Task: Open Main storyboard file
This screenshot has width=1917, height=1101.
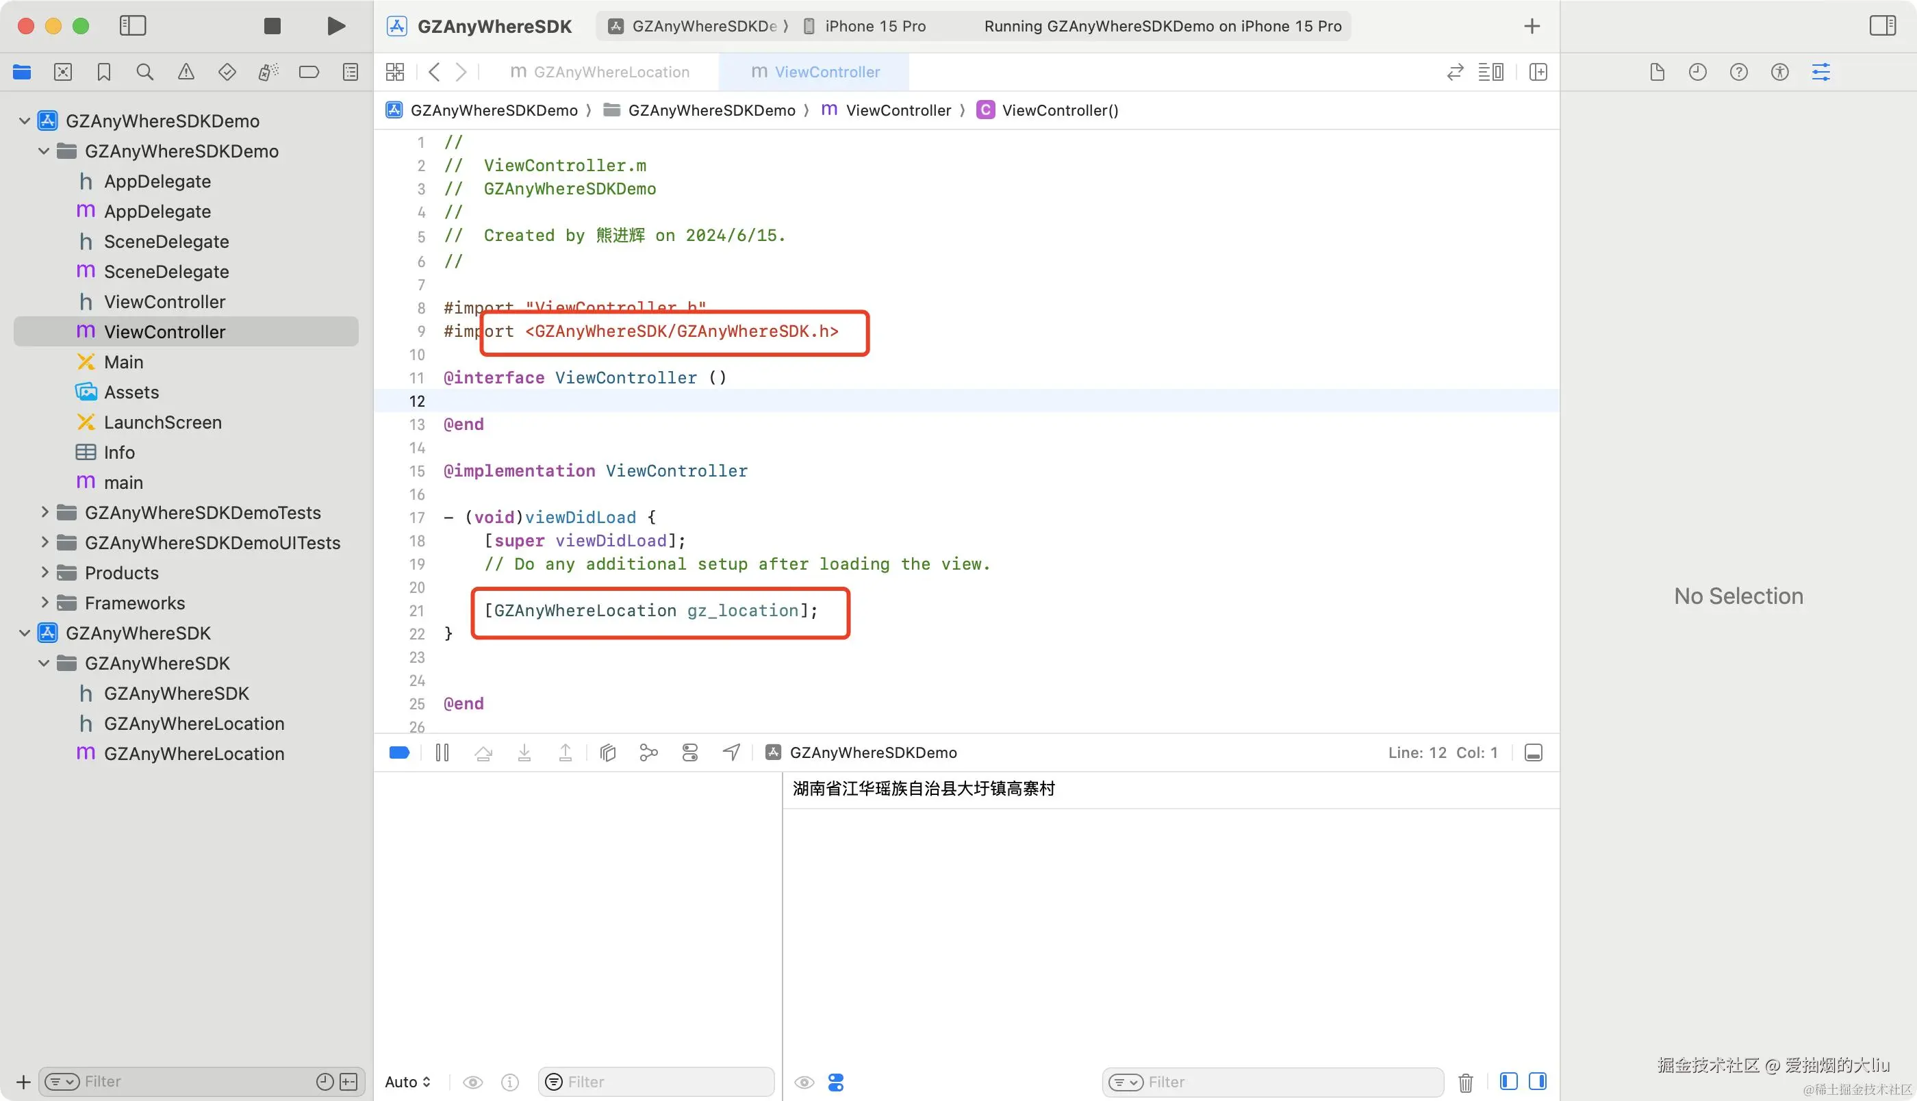Action: tap(186, 362)
